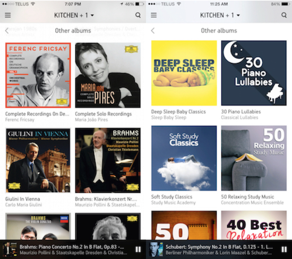Open orange 50 notebook album cover
Screen dimensions: 292x259
(184, 225)
